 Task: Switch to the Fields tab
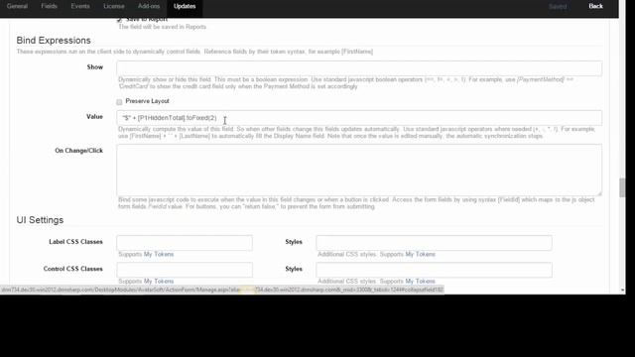coord(49,6)
